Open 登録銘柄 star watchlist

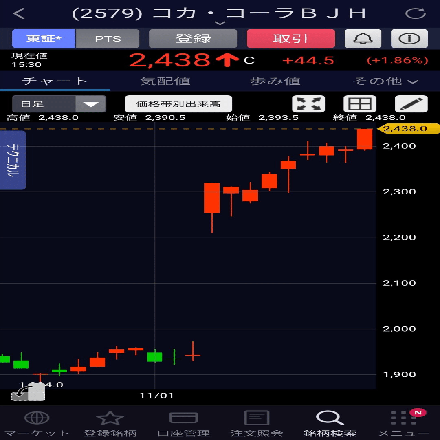tap(110, 424)
